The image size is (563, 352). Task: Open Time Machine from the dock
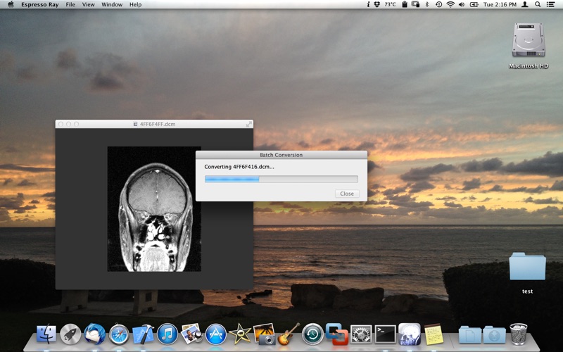[312, 334]
